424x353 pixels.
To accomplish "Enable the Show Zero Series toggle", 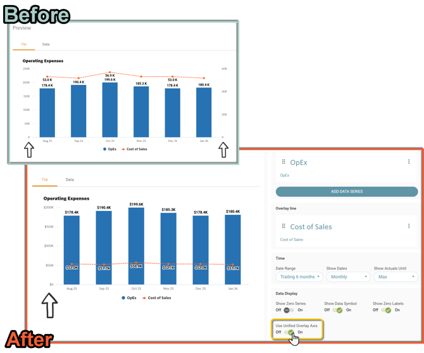I will point(288,310).
